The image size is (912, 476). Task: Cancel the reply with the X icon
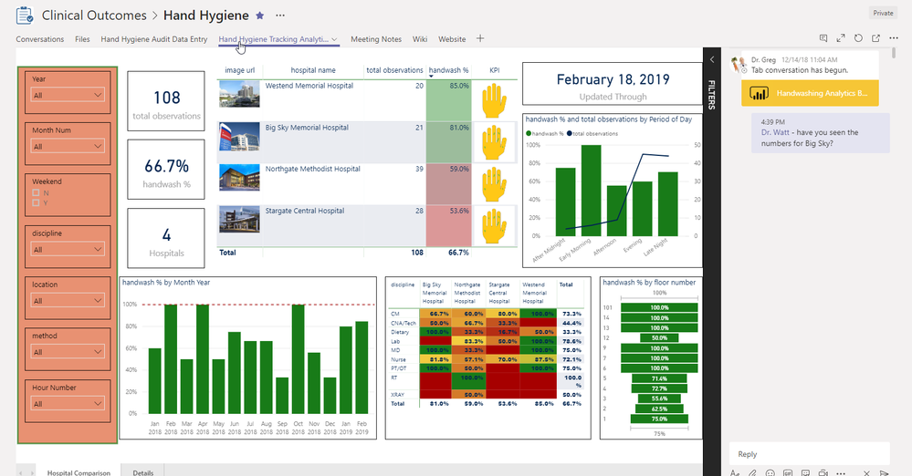[866, 472]
